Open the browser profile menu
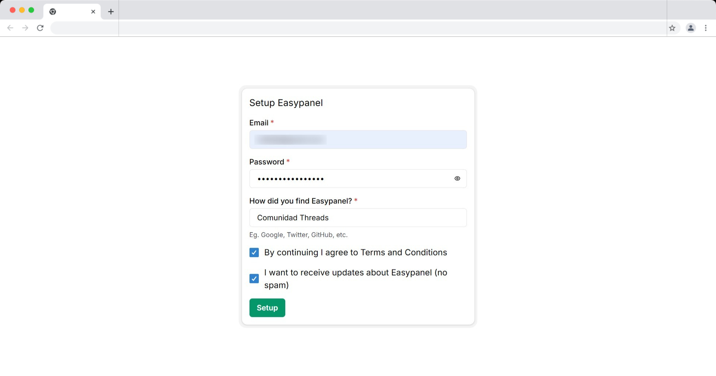The width and height of the screenshot is (716, 376). click(691, 28)
